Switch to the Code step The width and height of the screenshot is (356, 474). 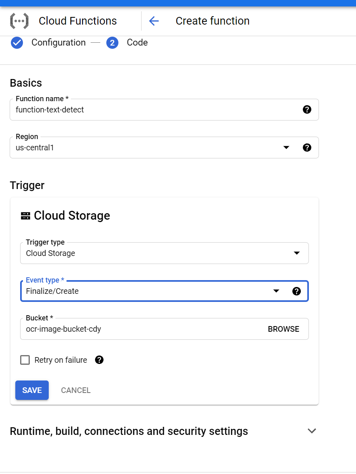[137, 43]
